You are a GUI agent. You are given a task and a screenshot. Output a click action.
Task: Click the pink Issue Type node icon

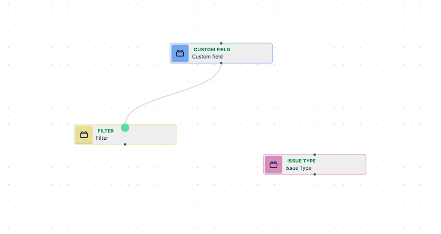click(x=273, y=164)
